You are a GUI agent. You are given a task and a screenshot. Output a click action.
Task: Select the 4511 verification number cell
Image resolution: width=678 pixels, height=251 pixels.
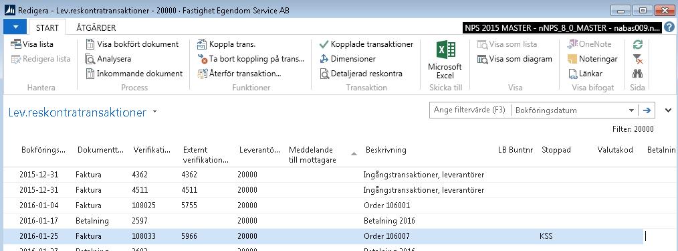[140, 190]
